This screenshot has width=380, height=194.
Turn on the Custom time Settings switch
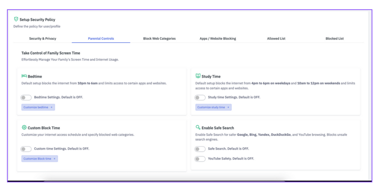pyautogui.click(x=26, y=149)
